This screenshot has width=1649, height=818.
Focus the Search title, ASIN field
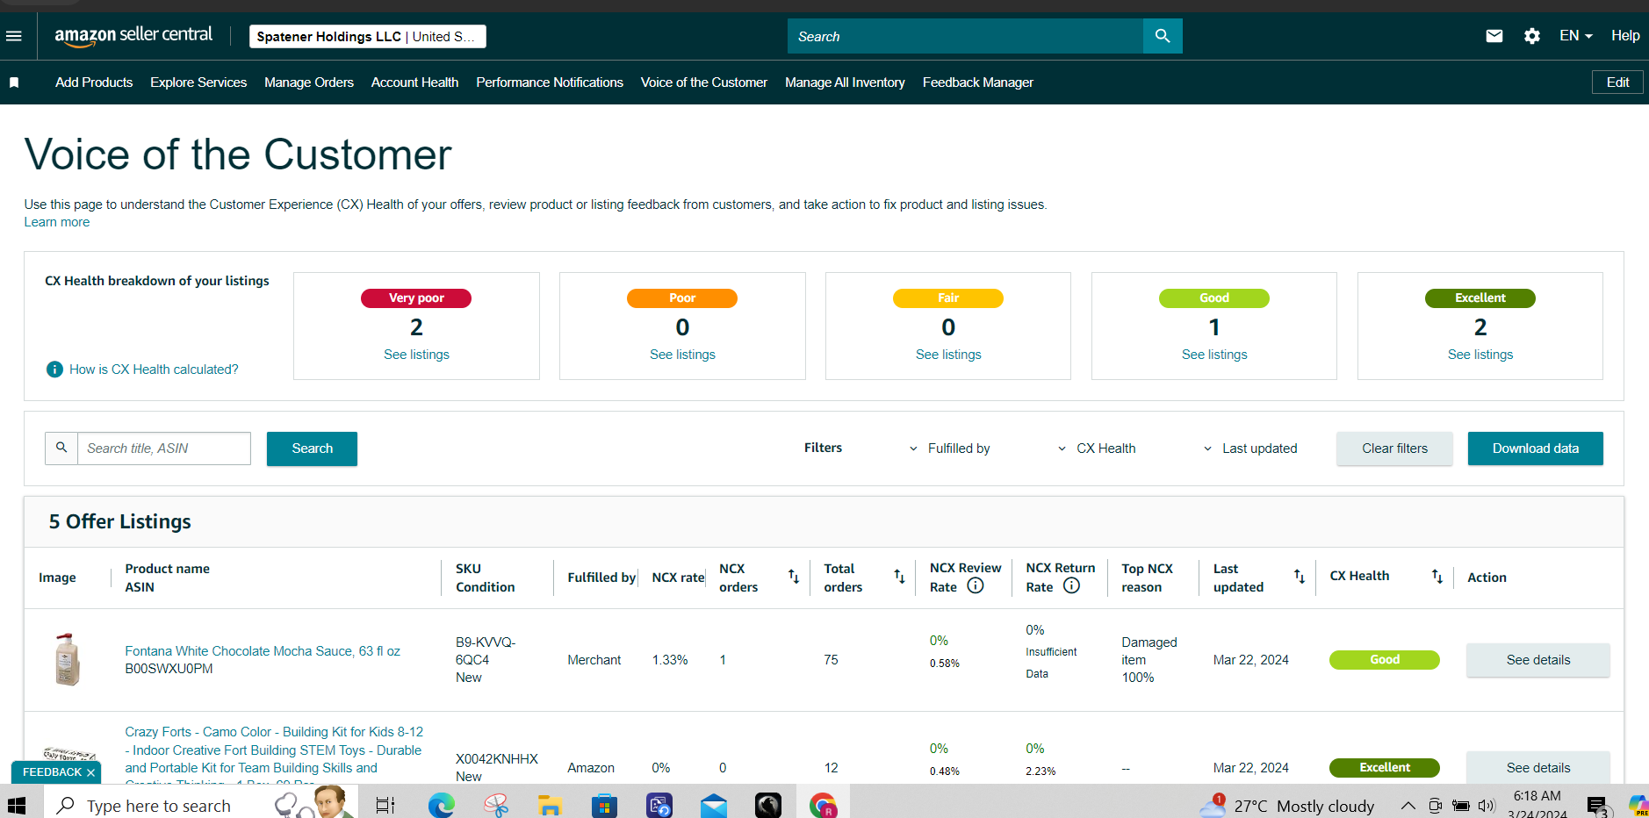click(164, 448)
